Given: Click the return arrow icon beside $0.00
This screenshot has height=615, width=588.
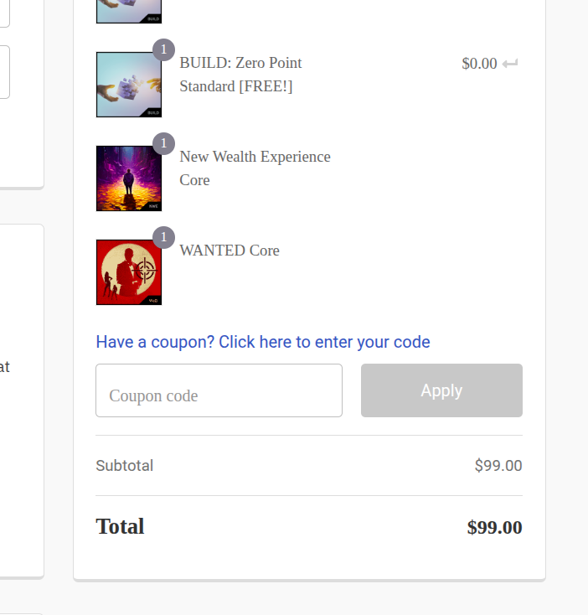Looking at the screenshot, I should pyautogui.click(x=510, y=64).
